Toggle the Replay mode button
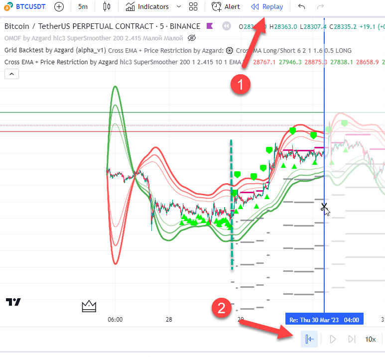This screenshot has width=385, height=357. pos(267,6)
